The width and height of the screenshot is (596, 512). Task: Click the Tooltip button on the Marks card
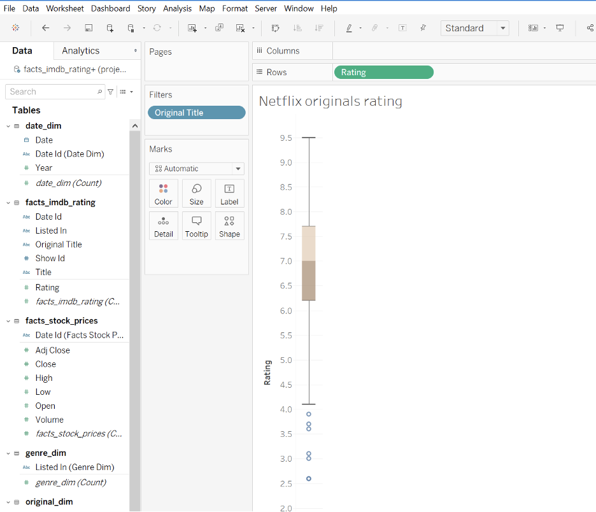pyautogui.click(x=196, y=225)
